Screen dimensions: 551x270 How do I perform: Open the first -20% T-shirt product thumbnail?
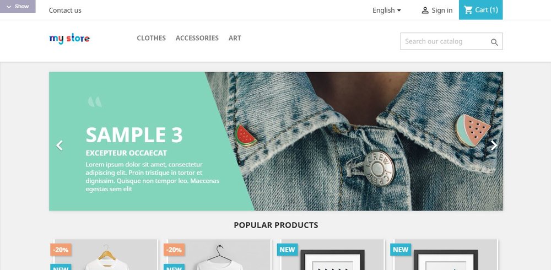tap(105, 255)
